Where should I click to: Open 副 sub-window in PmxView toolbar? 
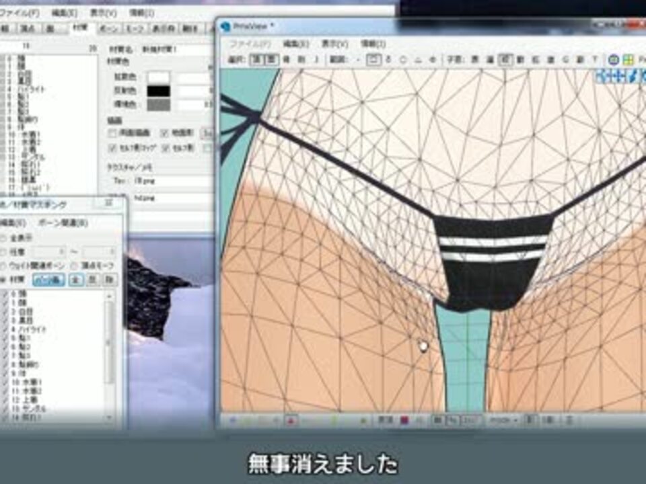point(580,60)
